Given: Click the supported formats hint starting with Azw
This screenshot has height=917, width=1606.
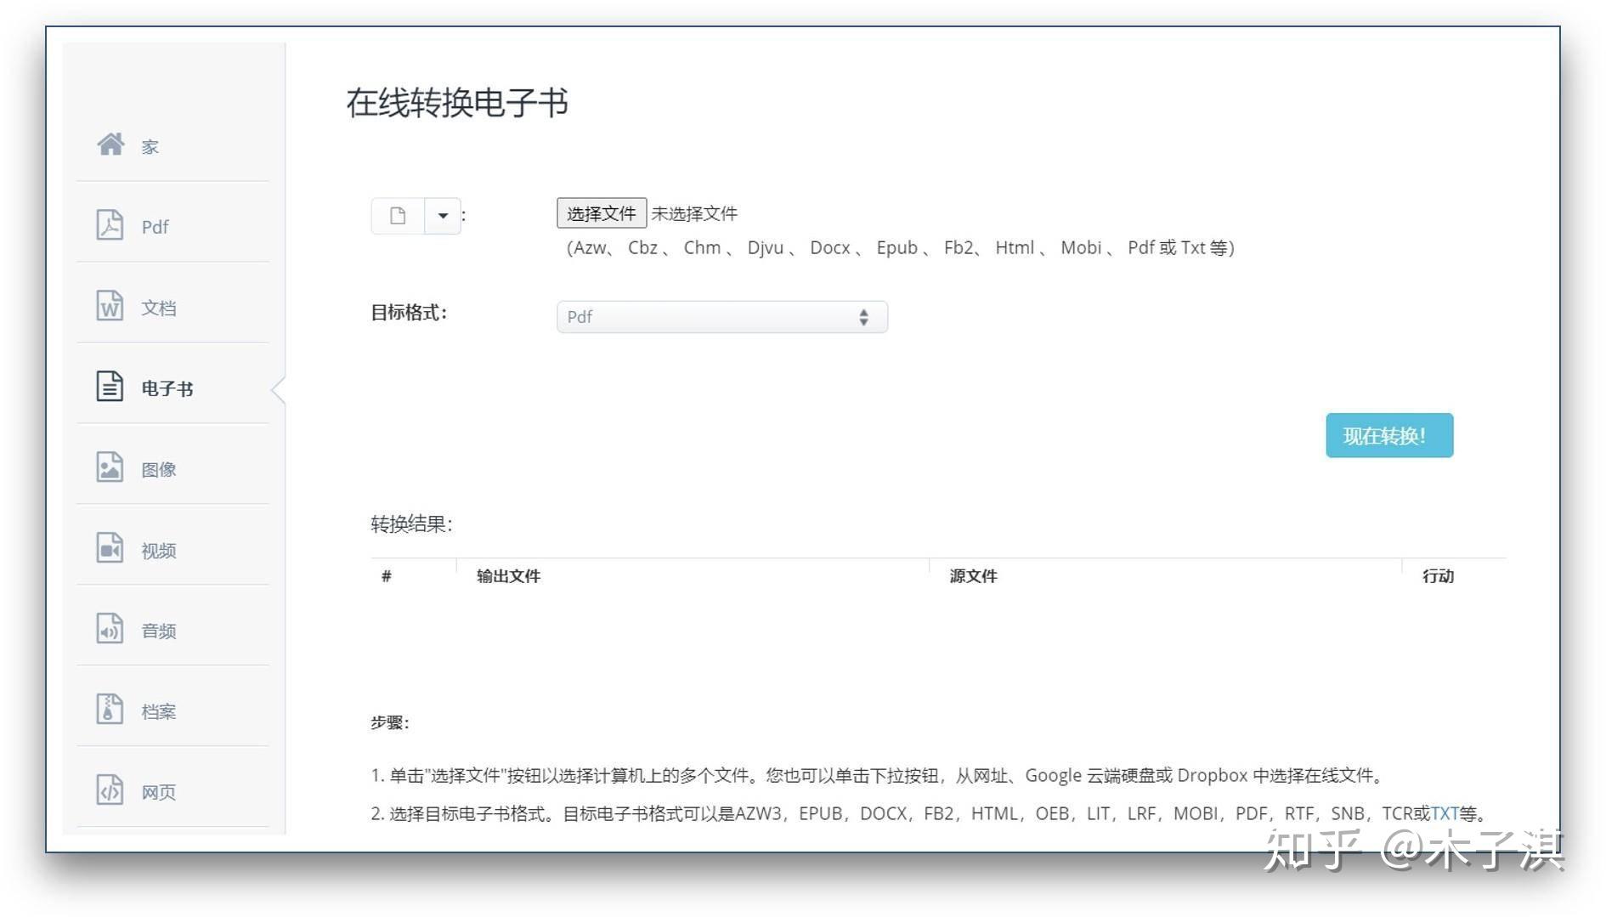Looking at the screenshot, I should [x=901, y=247].
